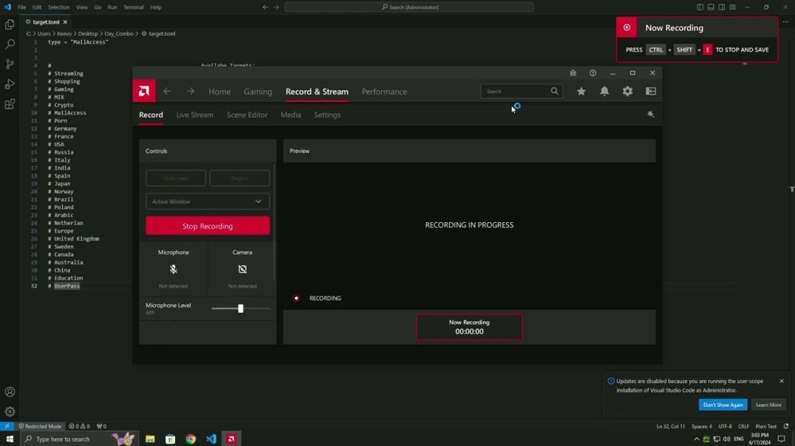Open AMD Software from taskbar
The width and height of the screenshot is (795, 446).
231,439
